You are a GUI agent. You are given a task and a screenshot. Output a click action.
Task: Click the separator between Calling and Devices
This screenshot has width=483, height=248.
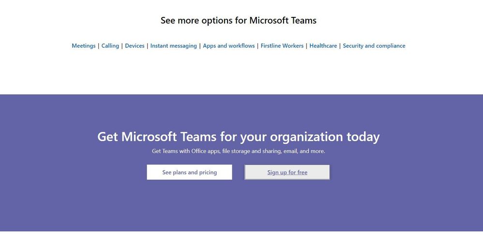point(122,46)
